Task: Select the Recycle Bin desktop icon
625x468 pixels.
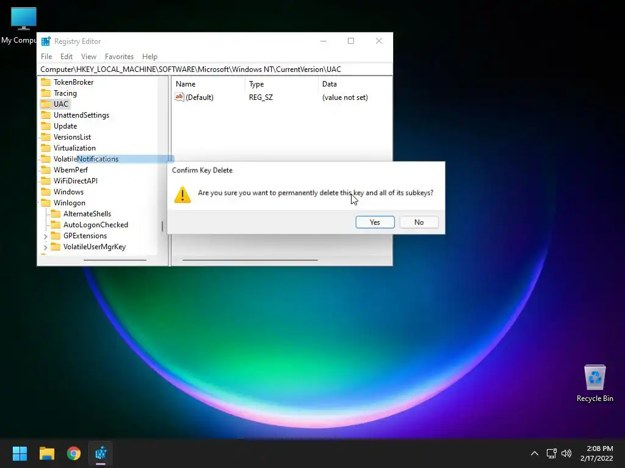Action: 594,383
